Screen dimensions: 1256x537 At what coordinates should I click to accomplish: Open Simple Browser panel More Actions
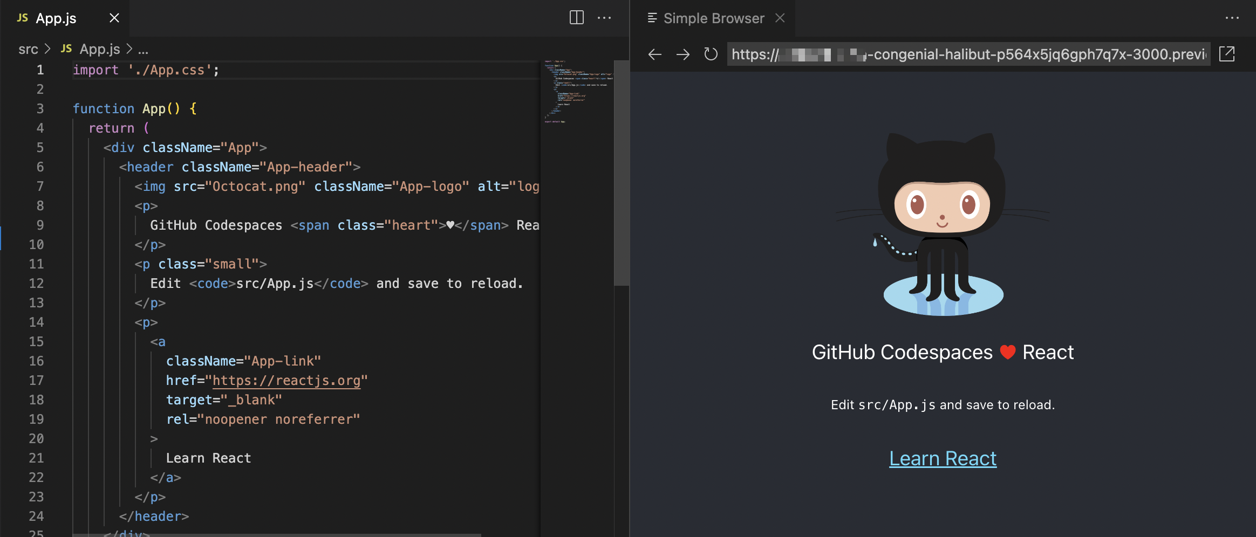click(1232, 18)
